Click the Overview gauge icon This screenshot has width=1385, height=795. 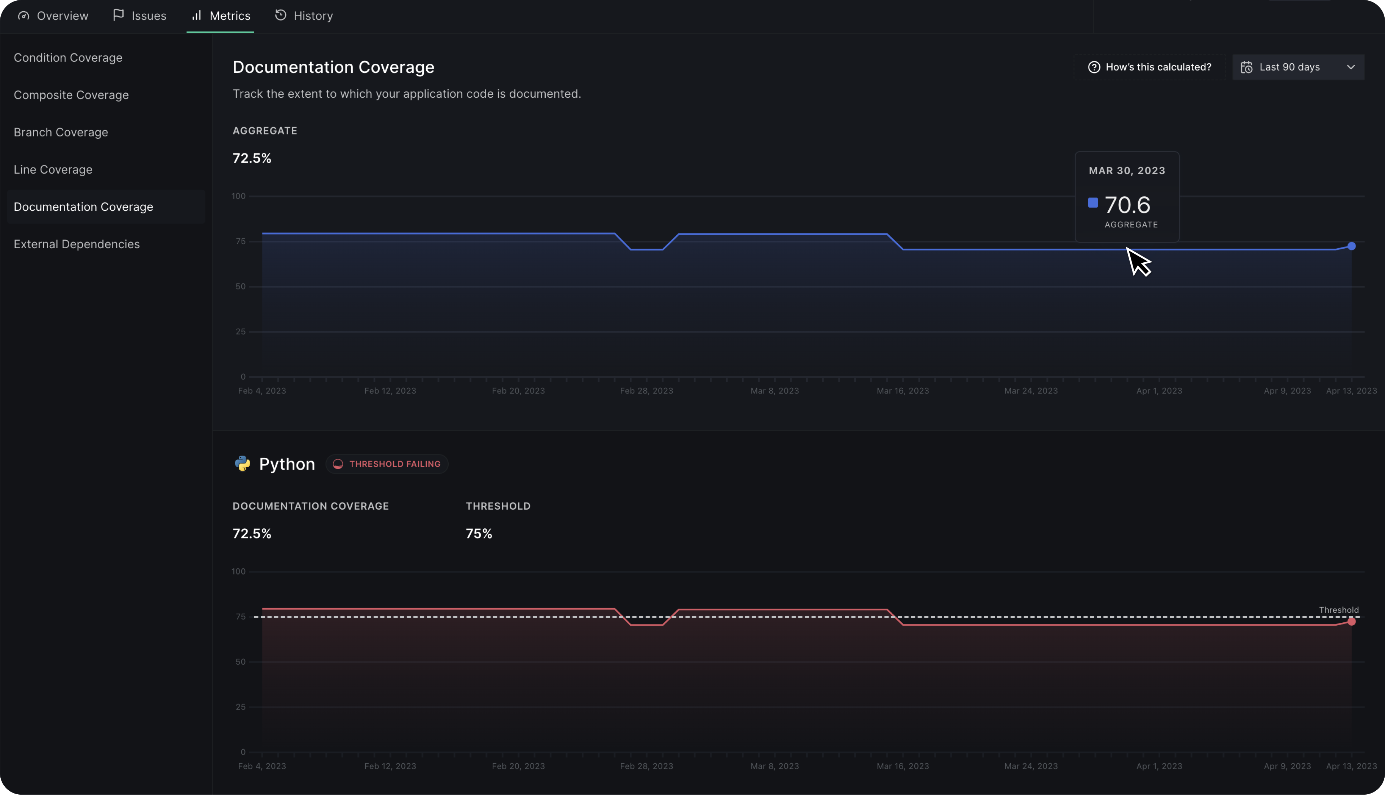(23, 16)
